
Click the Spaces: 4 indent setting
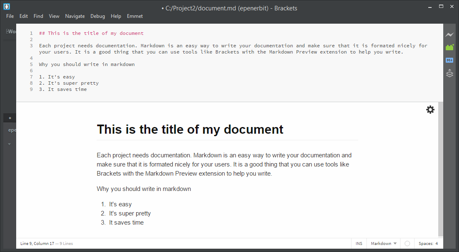click(428, 243)
